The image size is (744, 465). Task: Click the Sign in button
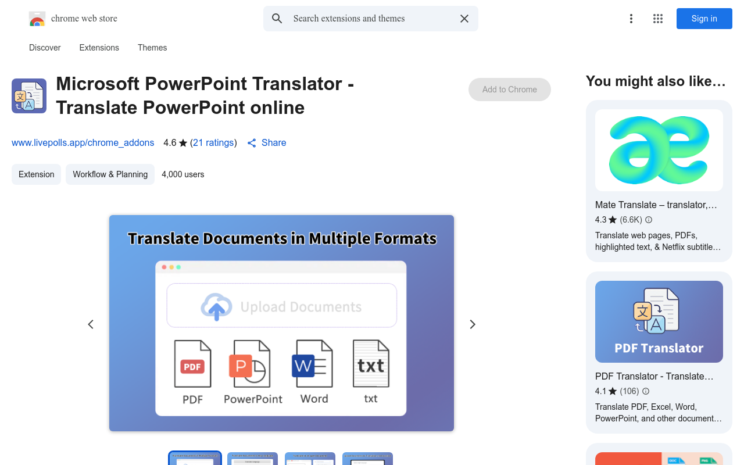(x=704, y=19)
